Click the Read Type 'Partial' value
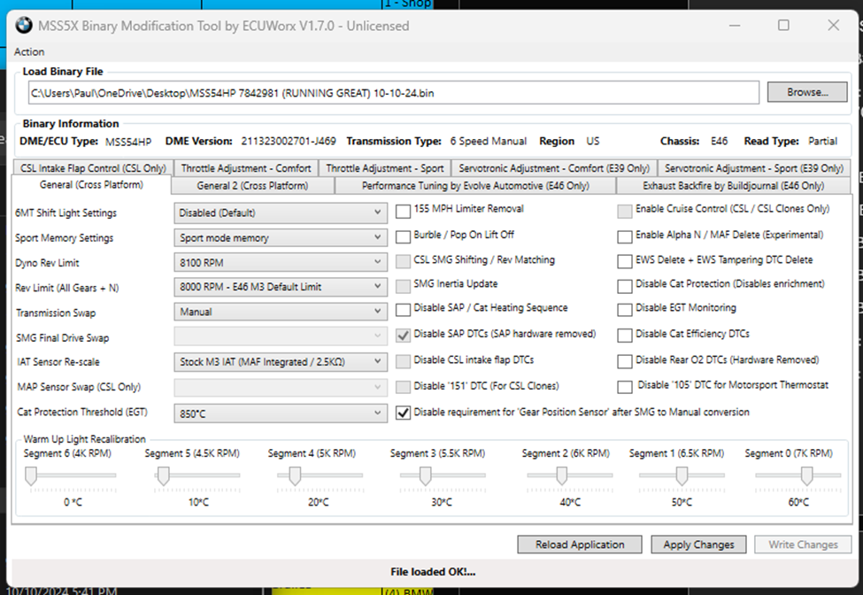 pyautogui.click(x=823, y=141)
